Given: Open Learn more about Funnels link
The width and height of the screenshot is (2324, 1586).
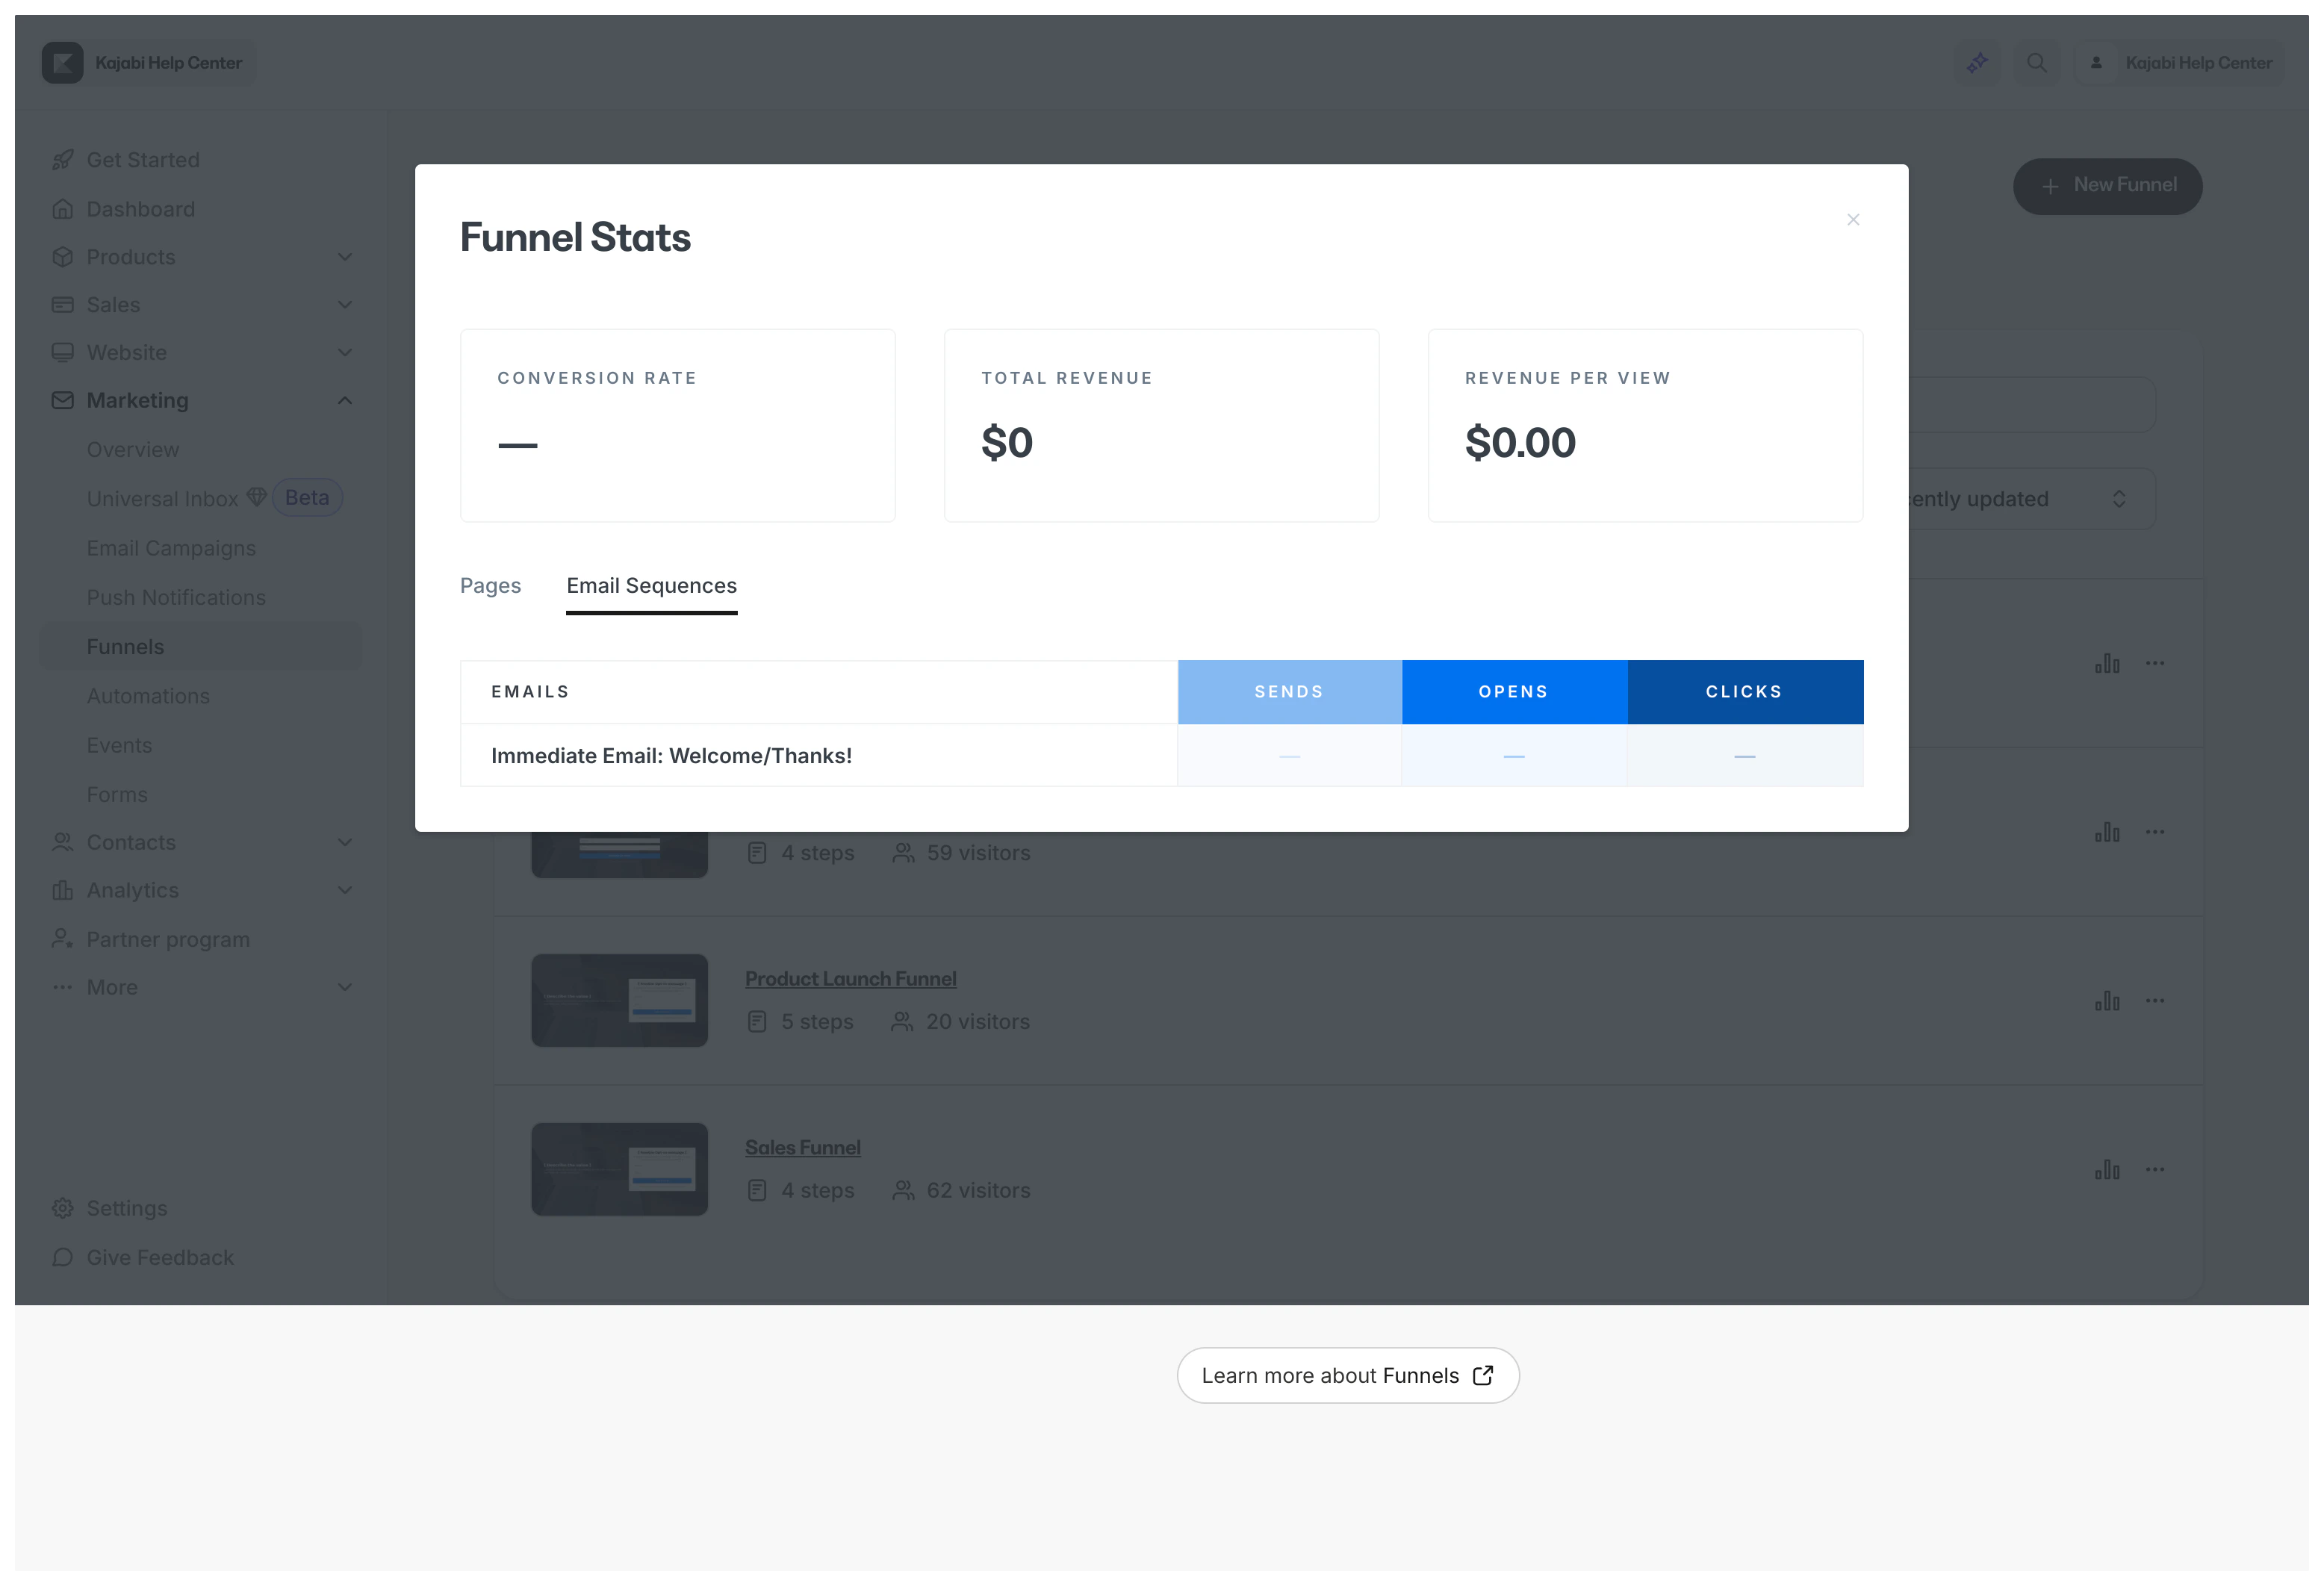Looking at the screenshot, I should point(1347,1375).
